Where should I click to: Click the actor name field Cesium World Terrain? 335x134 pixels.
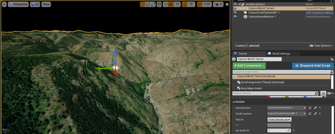coord(259,59)
